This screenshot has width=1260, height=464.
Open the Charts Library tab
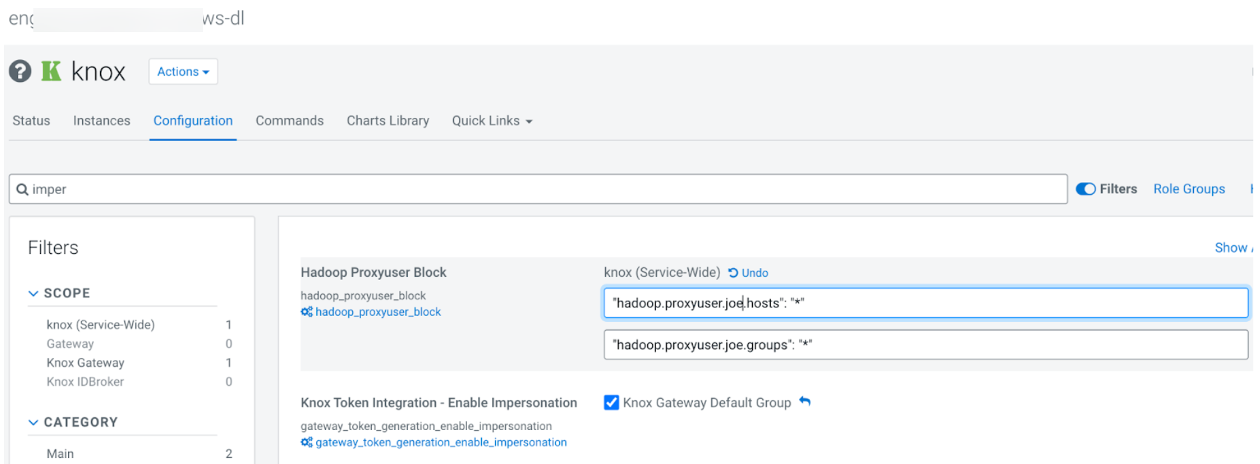388,121
